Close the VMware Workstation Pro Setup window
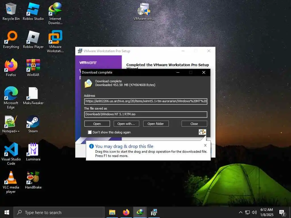Viewport: 291px width, 218px height. tap(209, 51)
